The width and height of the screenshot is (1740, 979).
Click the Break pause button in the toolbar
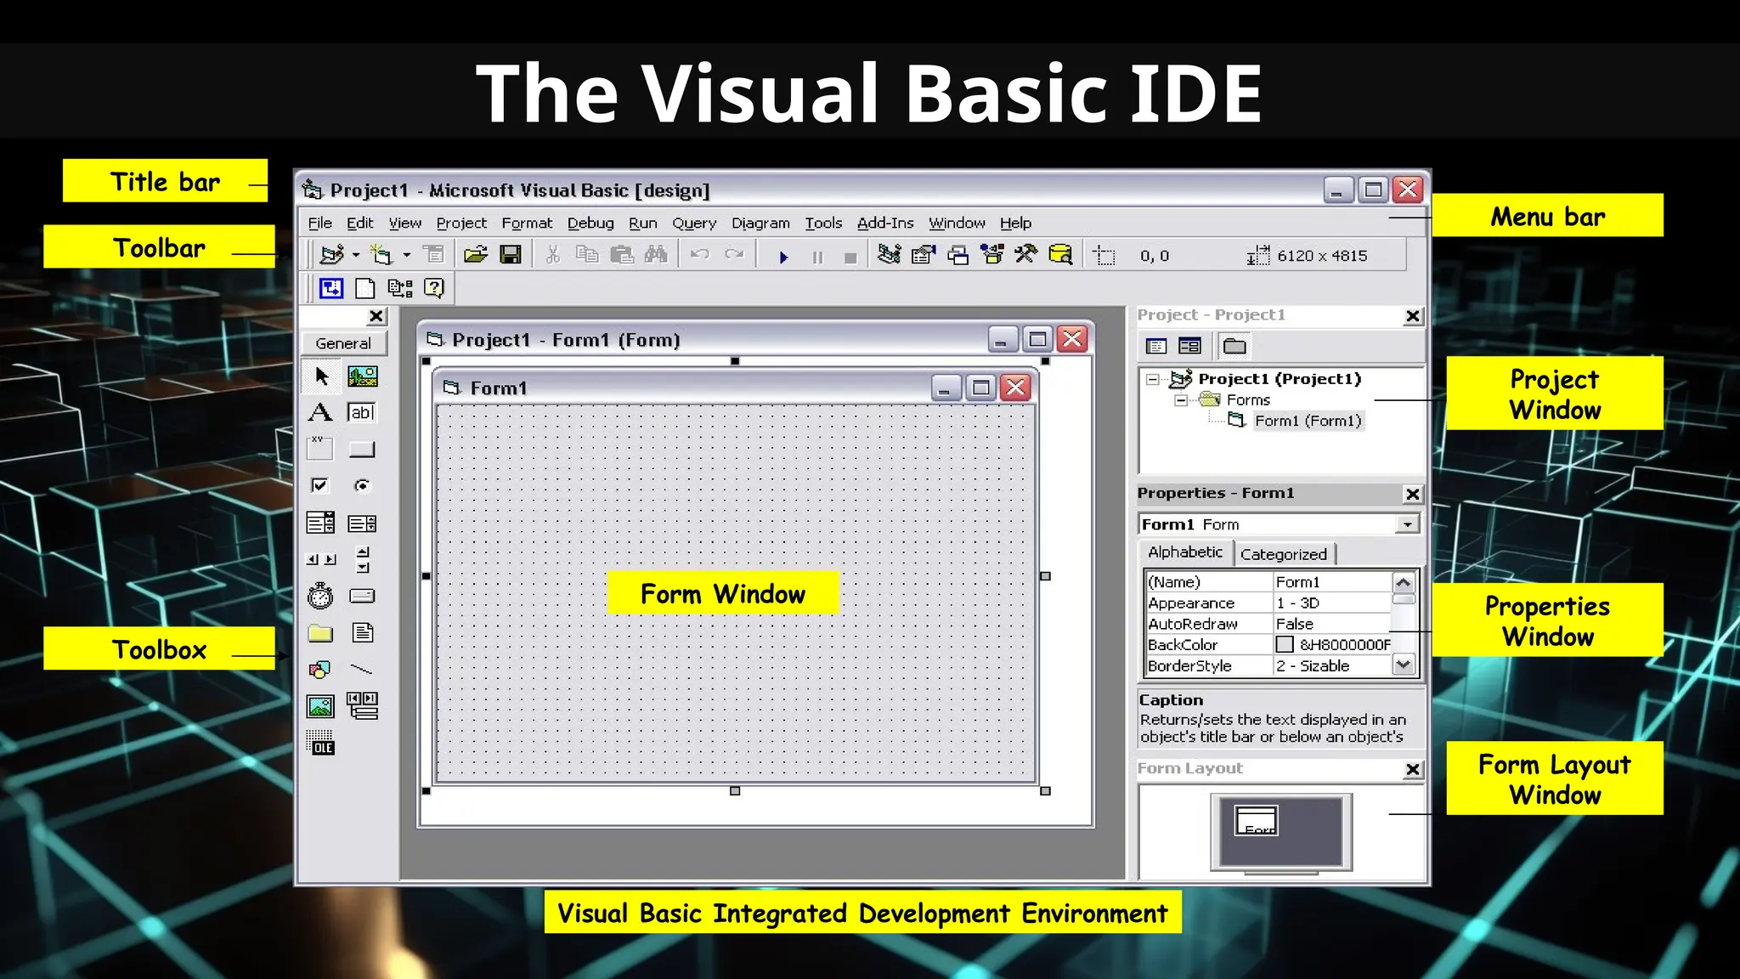[x=817, y=257]
